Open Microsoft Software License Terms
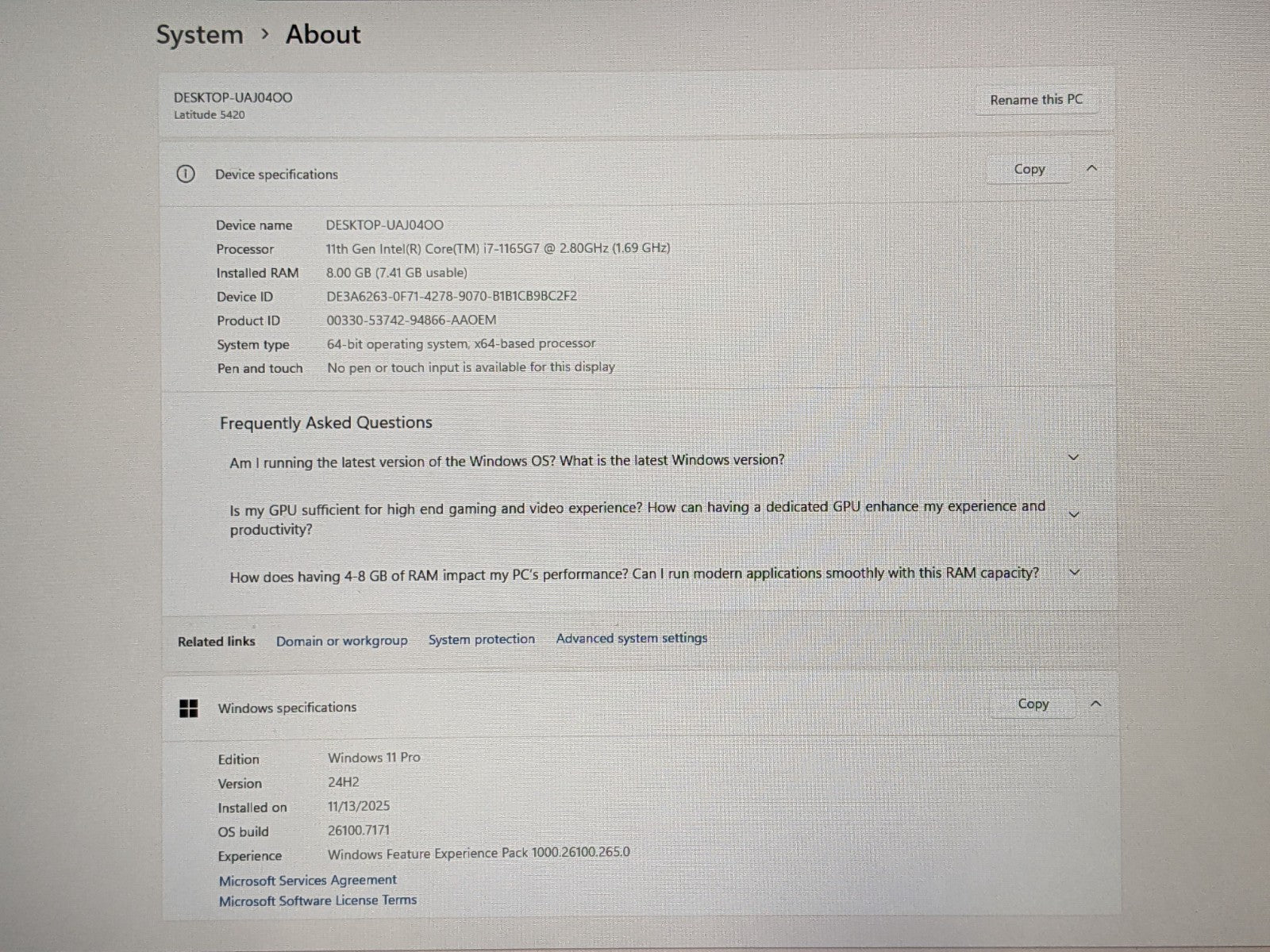Viewport: 1270px width, 952px height. pyautogui.click(x=317, y=900)
